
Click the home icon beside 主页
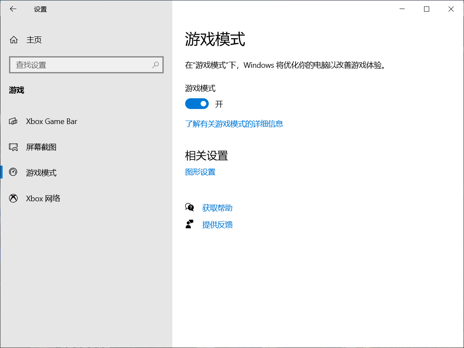pos(14,39)
